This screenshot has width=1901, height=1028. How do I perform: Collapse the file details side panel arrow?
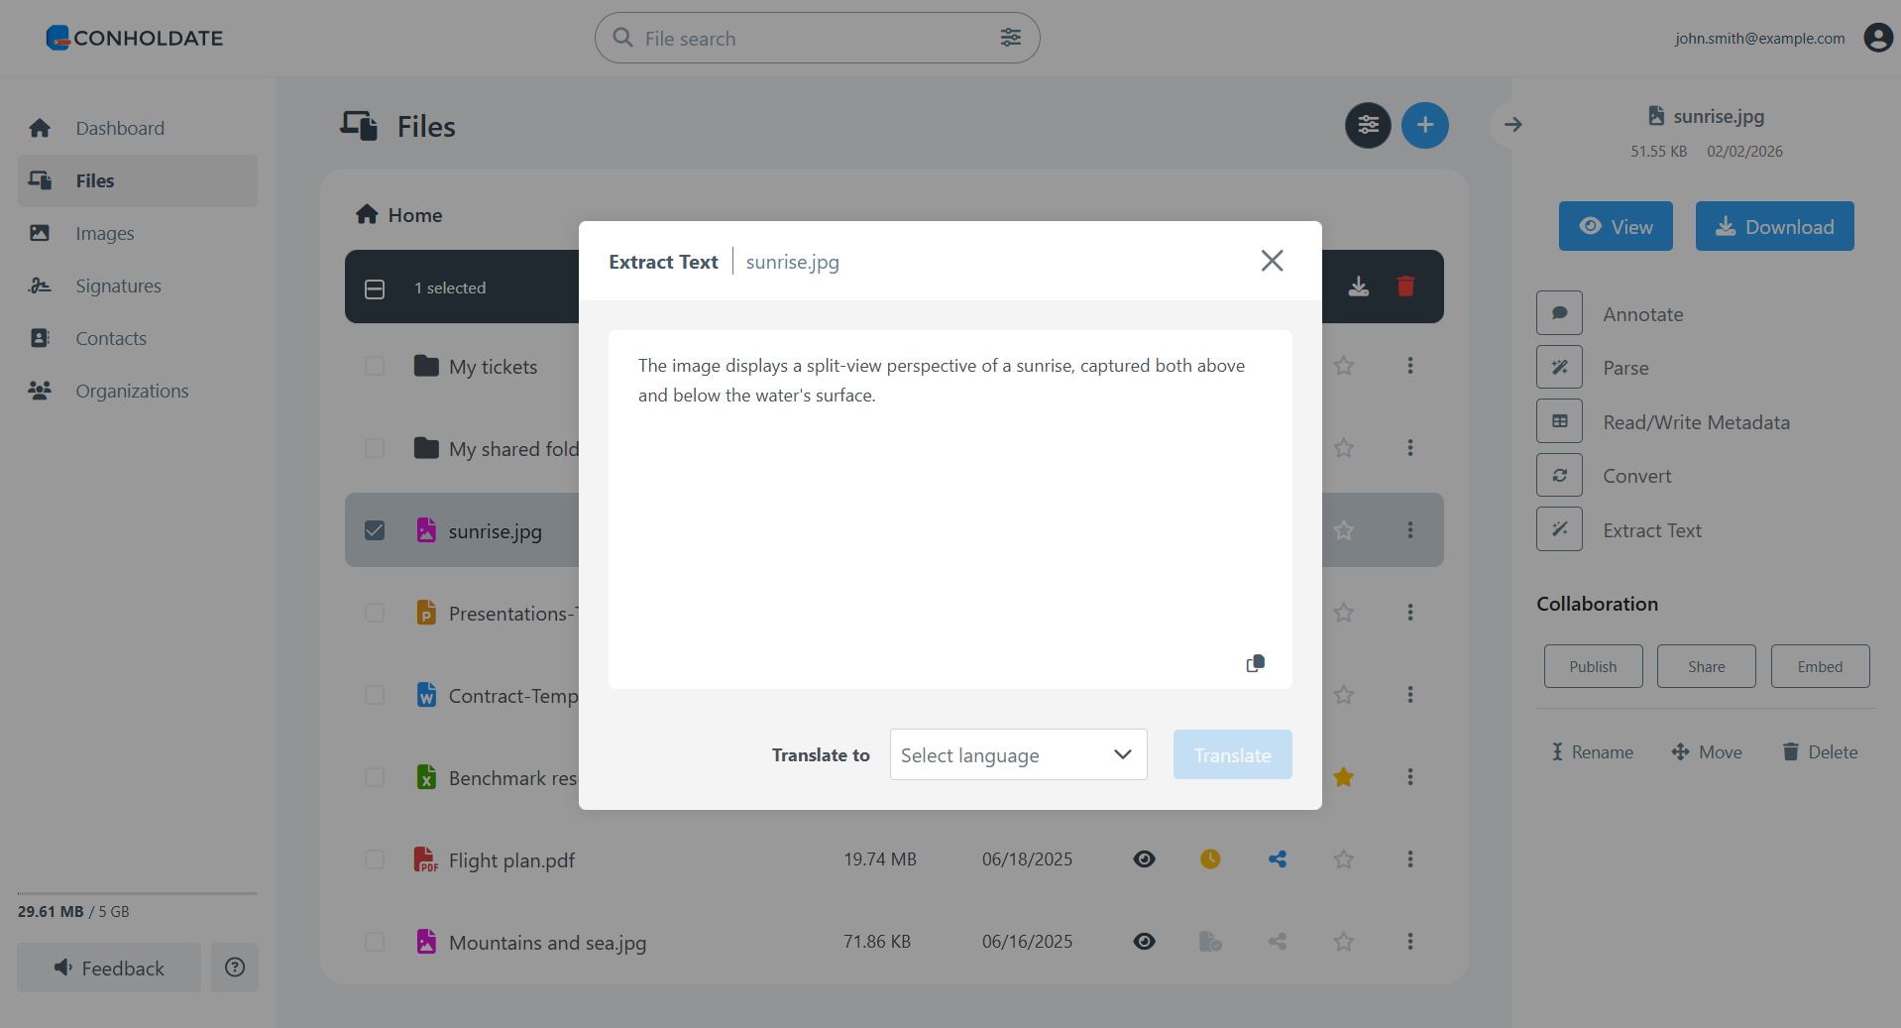(x=1512, y=125)
